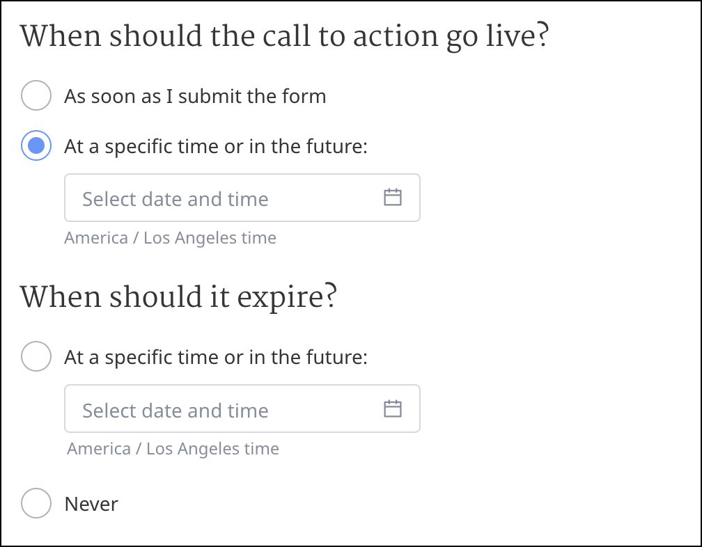Click the "Never" label text
The height and width of the screenshot is (547, 702).
click(91, 504)
